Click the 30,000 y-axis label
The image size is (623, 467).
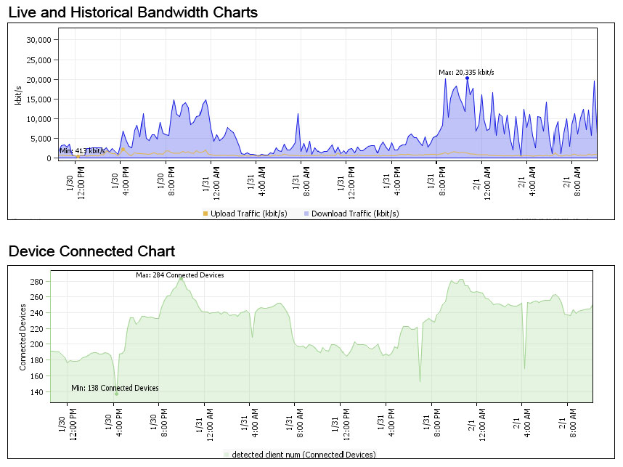coord(39,40)
